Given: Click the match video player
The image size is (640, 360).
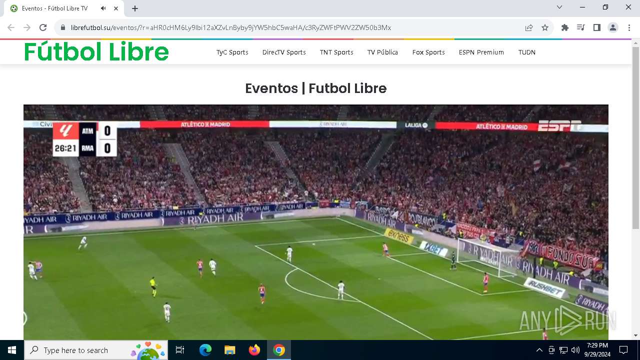Looking at the screenshot, I should point(316,222).
